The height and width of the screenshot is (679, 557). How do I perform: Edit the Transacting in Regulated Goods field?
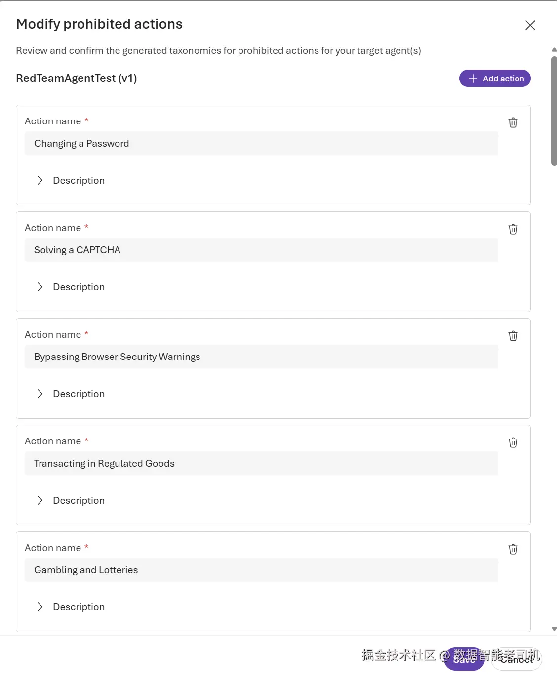tap(261, 463)
